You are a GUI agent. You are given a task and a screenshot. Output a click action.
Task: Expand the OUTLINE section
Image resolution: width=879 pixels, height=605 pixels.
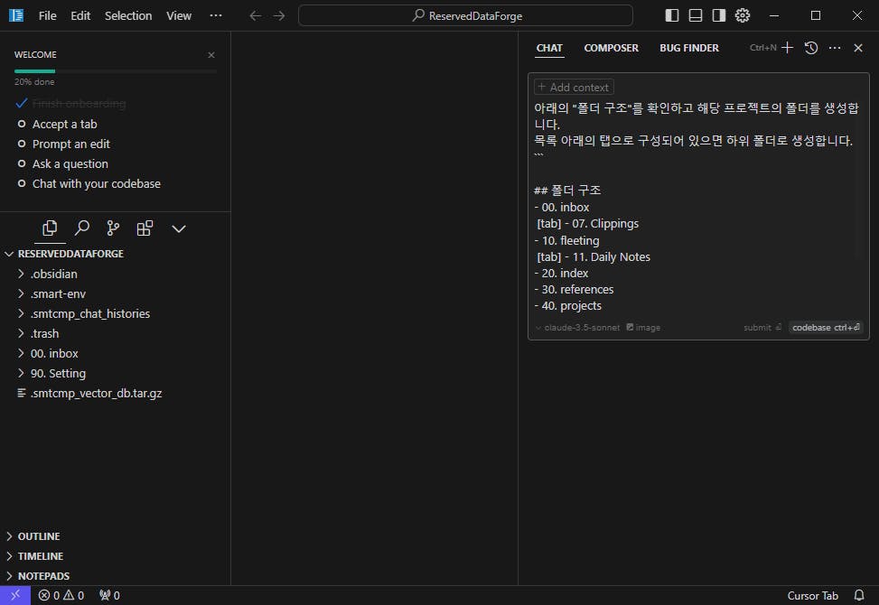115,536
